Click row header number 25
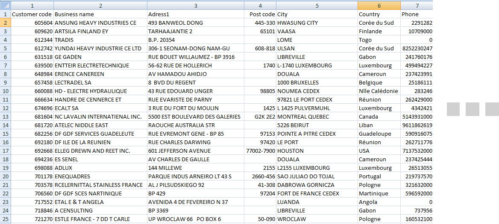The height and width of the screenshot is (224, 499). coord(5,219)
